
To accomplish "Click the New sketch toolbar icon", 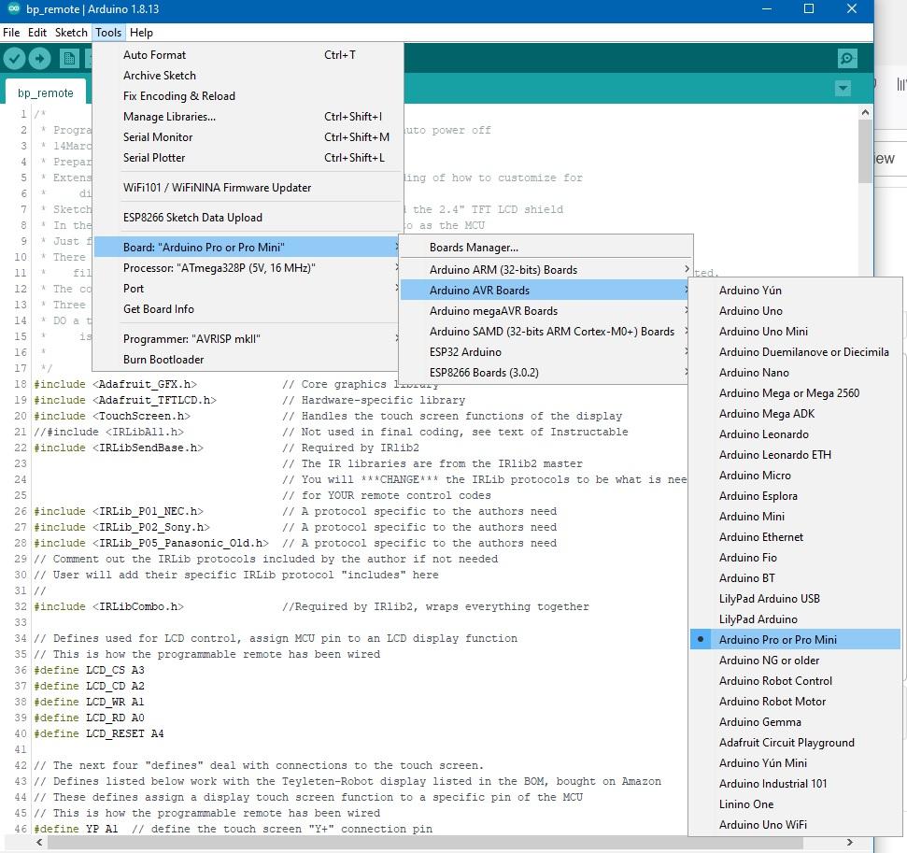I will 69,58.
